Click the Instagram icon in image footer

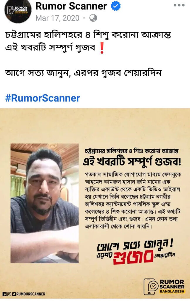9,294
